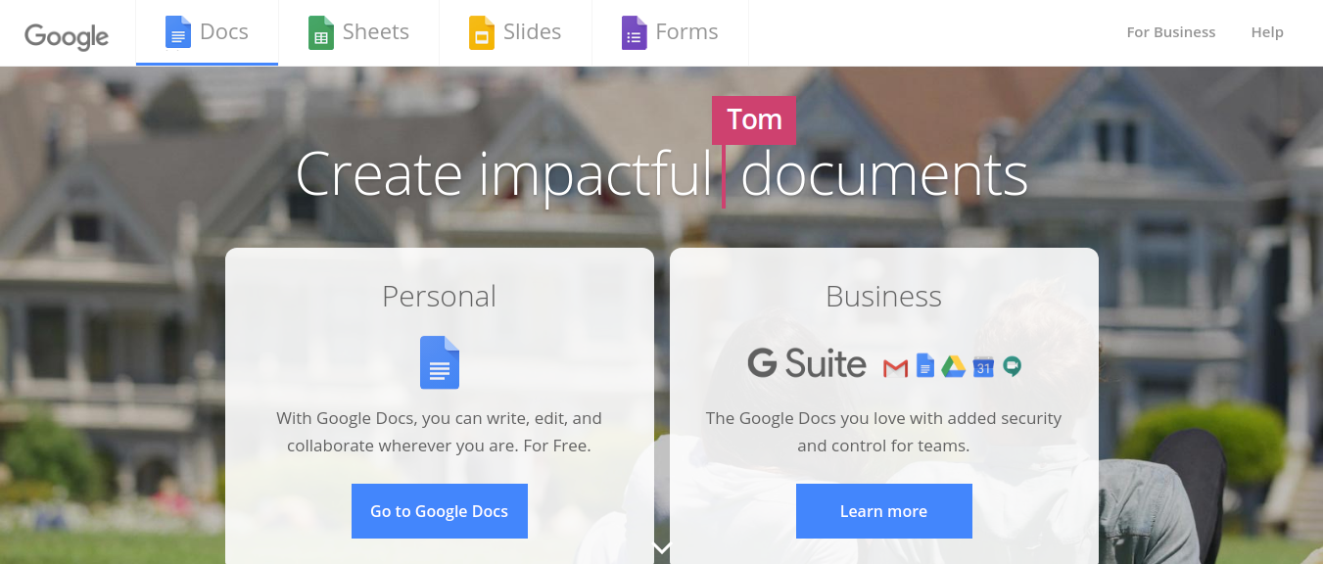The image size is (1323, 564).
Task: Click the Hangouts Meet icon
Action: pyautogui.click(x=1013, y=366)
